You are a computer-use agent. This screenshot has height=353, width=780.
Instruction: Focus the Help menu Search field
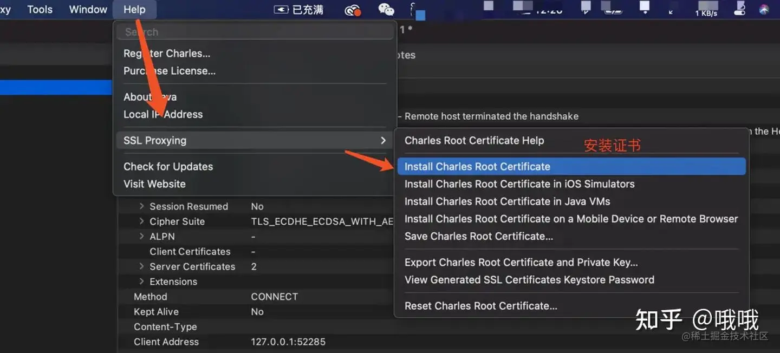pyautogui.click(x=255, y=32)
